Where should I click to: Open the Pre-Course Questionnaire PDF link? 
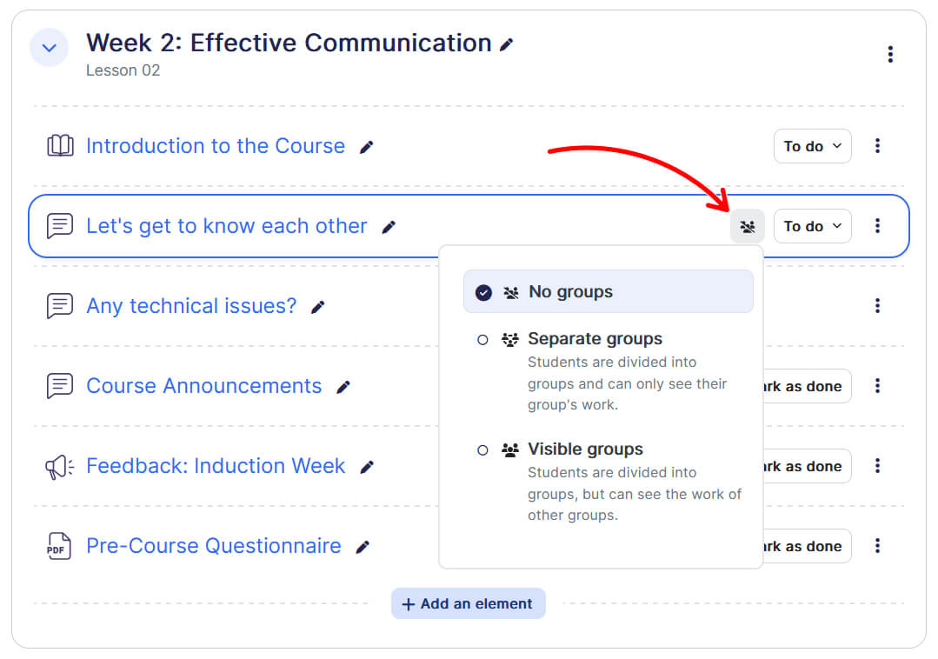[x=213, y=546]
